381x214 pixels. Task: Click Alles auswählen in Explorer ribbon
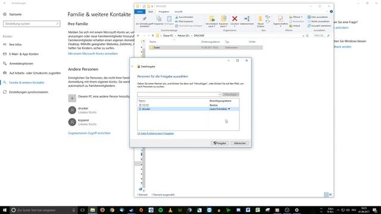pyautogui.click(x=318, y=17)
